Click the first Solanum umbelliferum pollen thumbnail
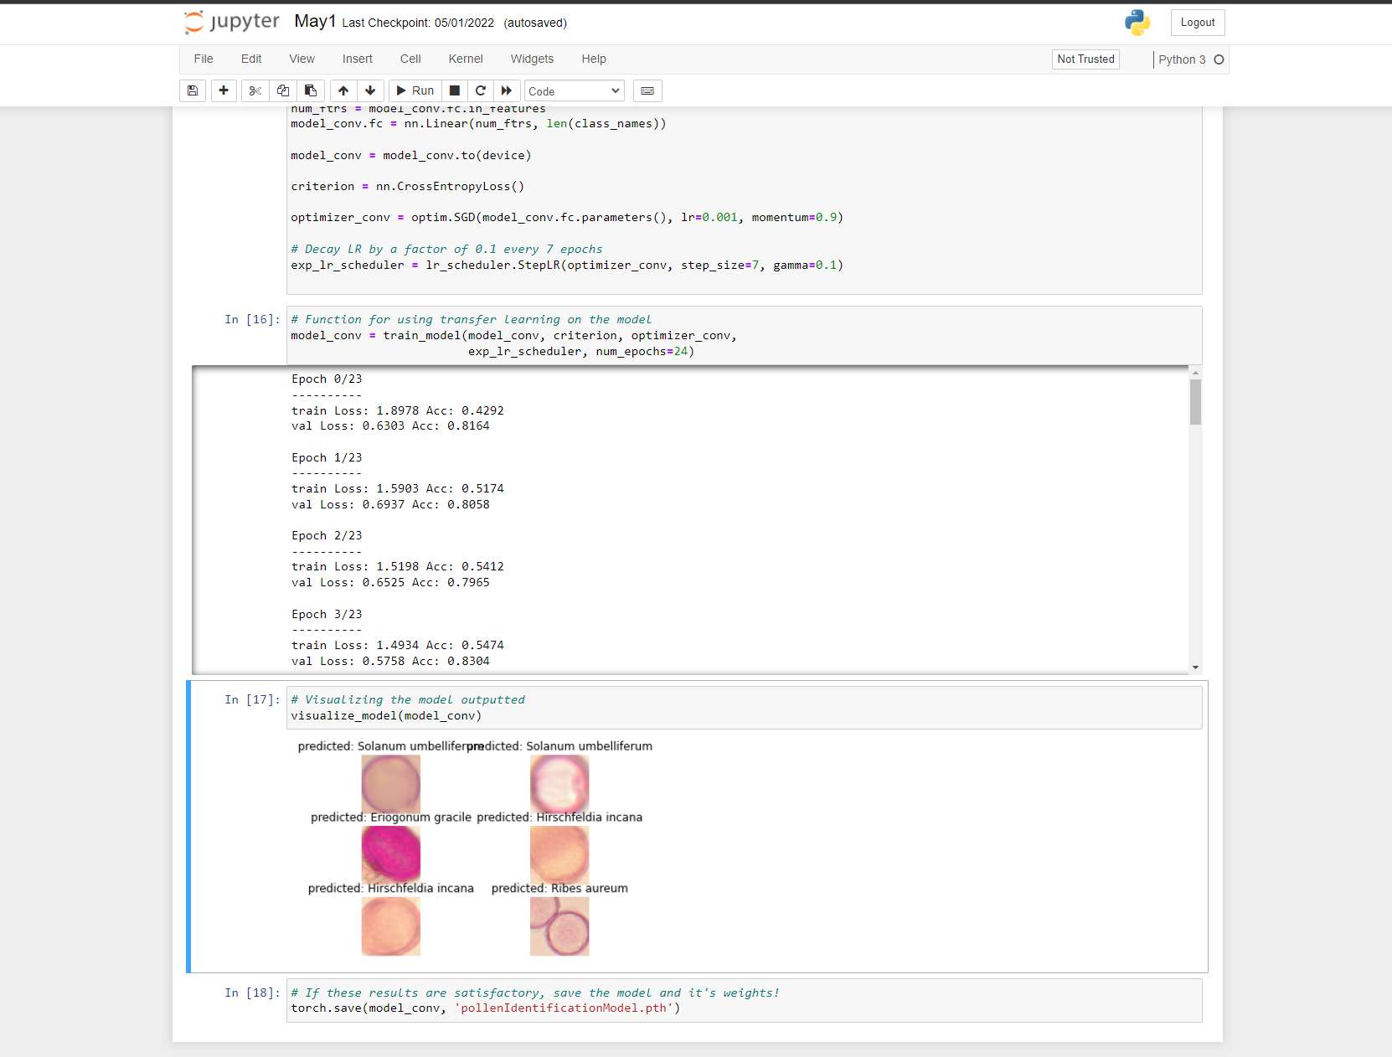The image size is (1392, 1057). [391, 784]
